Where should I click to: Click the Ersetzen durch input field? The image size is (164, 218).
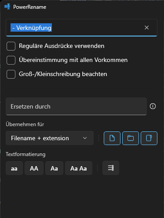(x=76, y=106)
